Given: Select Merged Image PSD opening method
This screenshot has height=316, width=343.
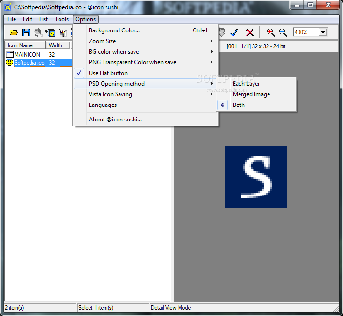Looking at the screenshot, I should click(x=256, y=94).
